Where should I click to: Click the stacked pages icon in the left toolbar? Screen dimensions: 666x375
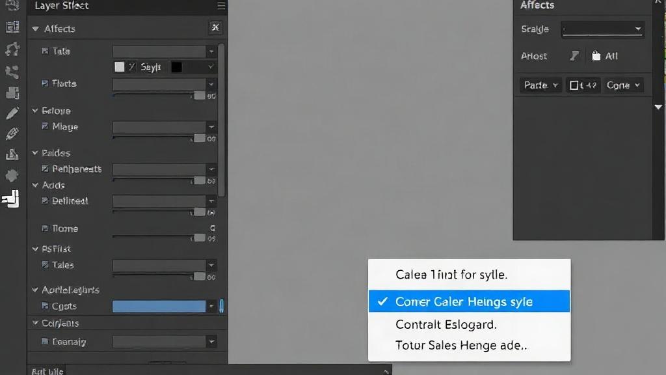pyautogui.click(x=12, y=92)
